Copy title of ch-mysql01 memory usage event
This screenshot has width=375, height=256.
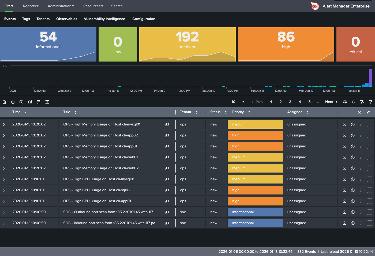click(x=167, y=125)
